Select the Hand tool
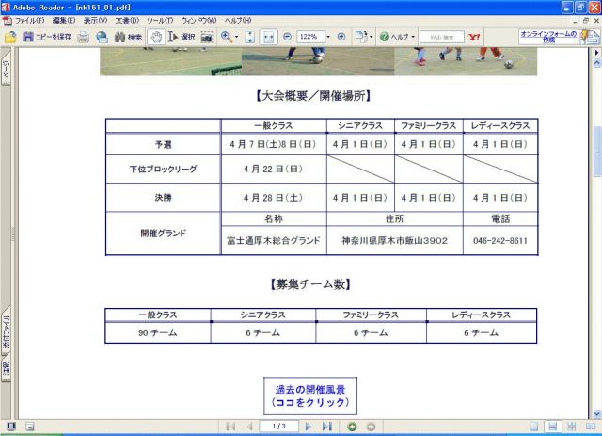This screenshot has width=602, height=436. point(157,37)
